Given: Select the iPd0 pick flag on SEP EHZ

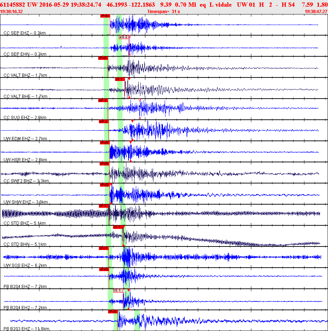Looking at the screenshot, I should pos(105,16).
